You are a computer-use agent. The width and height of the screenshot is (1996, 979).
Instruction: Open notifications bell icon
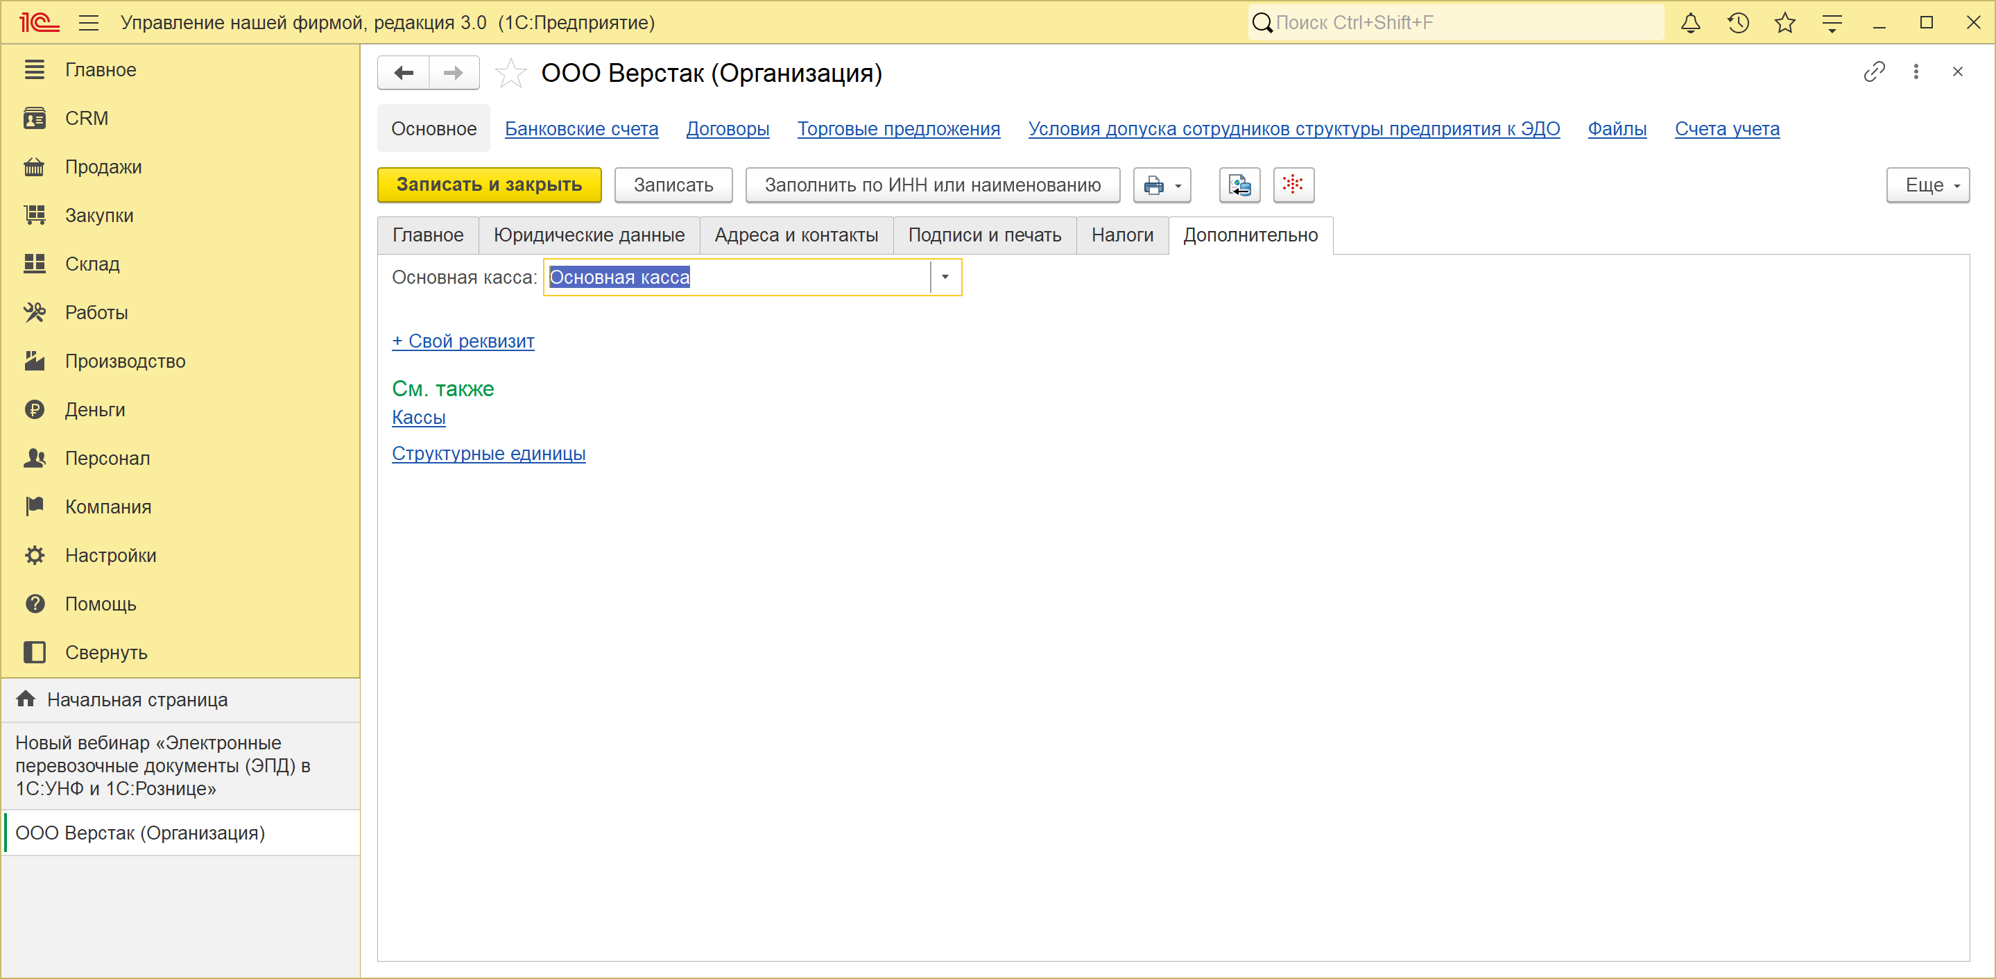pos(1691,22)
